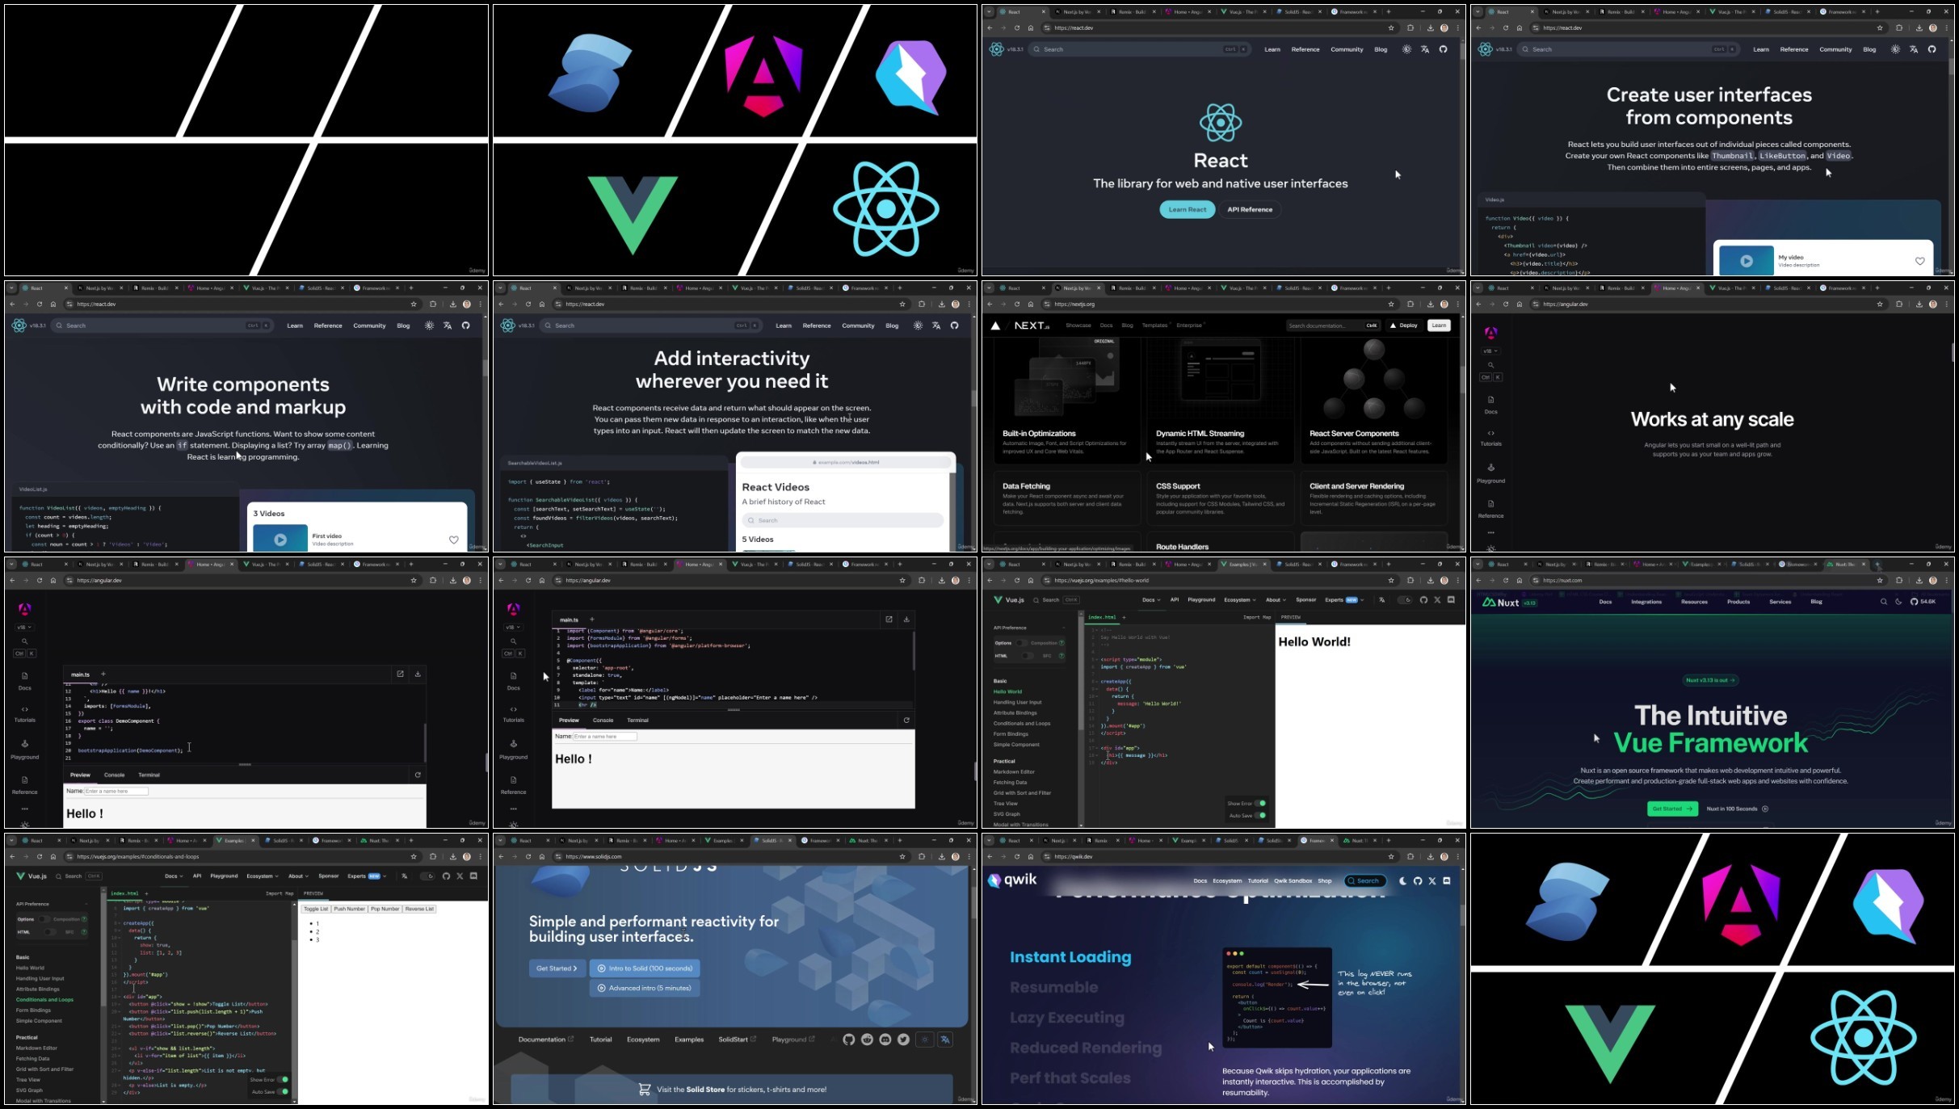Click search field on React 'Add interactivity' page
The image size is (1959, 1109).
[x=652, y=326]
